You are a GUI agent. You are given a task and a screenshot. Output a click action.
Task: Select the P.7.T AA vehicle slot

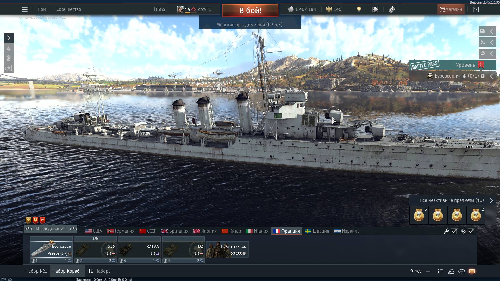pyautogui.click(x=139, y=250)
